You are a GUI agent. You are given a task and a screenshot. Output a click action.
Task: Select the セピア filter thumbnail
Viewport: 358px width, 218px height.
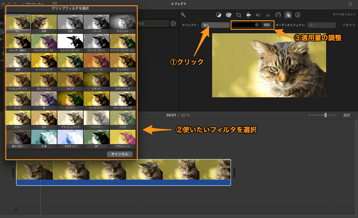pyautogui.click(x=70, y=80)
